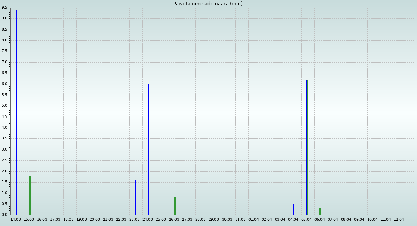Image resolution: width=417 pixels, height=226 pixels.
Task: Select the 09.04 x-axis label
Action: tap(359, 220)
